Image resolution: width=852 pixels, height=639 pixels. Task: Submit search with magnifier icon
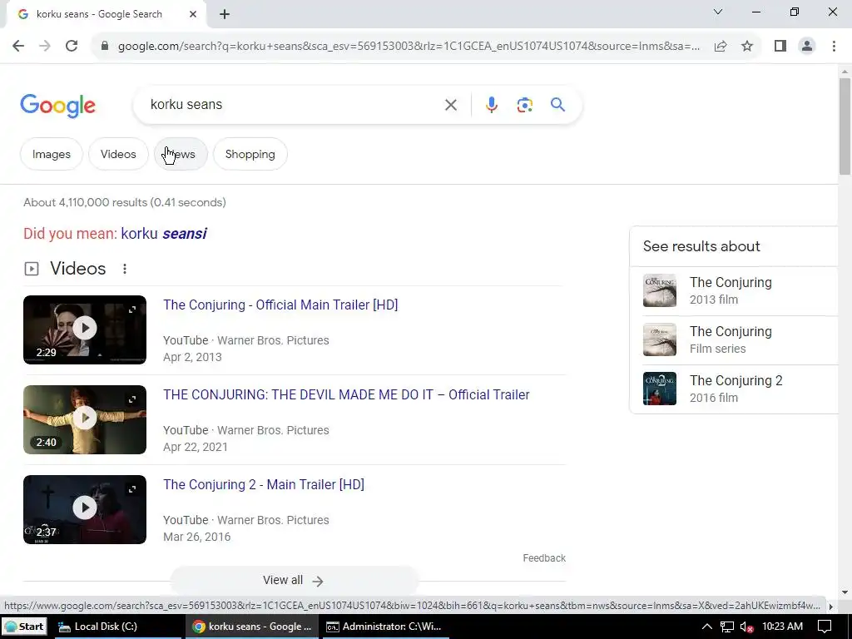click(557, 104)
